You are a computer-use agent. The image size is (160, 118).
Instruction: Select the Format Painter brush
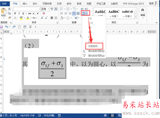[x=9, y=18]
